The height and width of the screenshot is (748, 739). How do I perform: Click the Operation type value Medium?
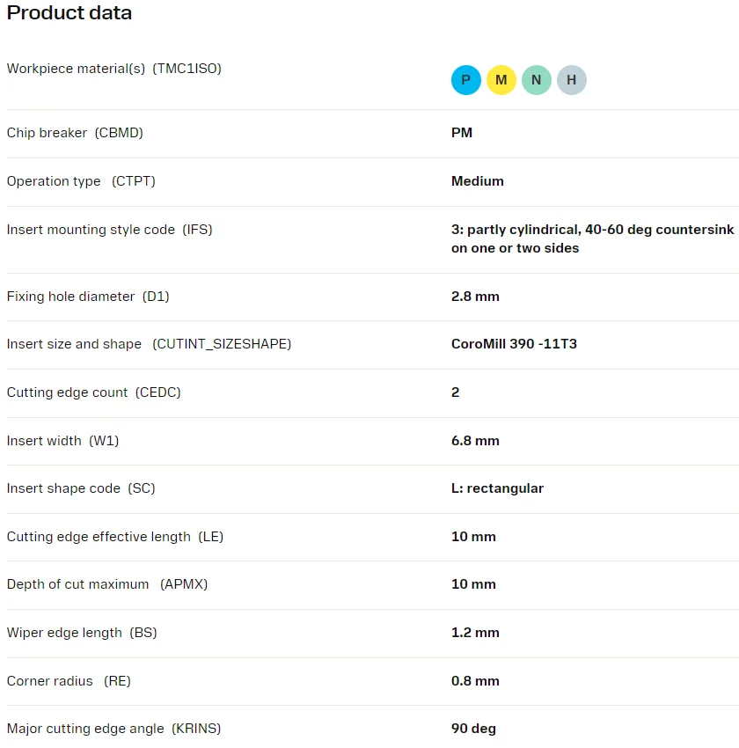477,181
